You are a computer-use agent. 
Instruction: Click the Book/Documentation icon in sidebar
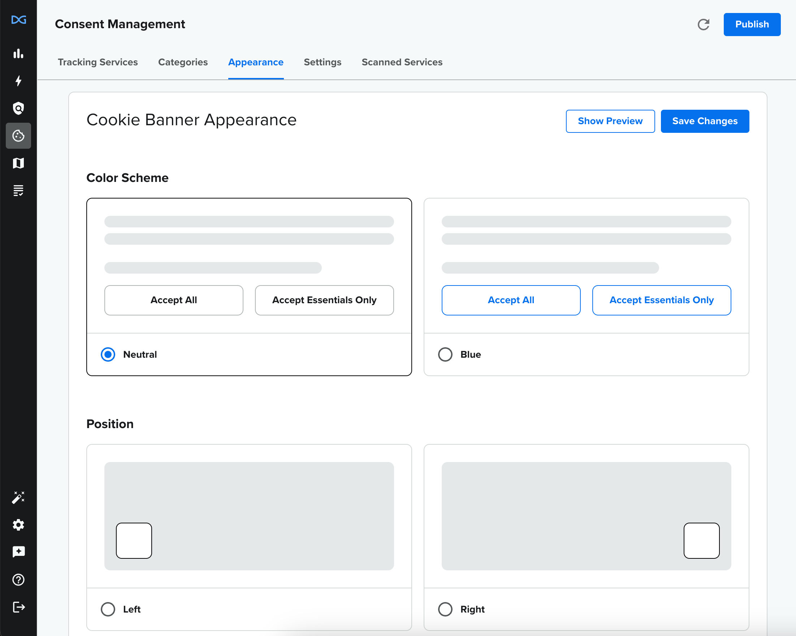pyautogui.click(x=18, y=164)
